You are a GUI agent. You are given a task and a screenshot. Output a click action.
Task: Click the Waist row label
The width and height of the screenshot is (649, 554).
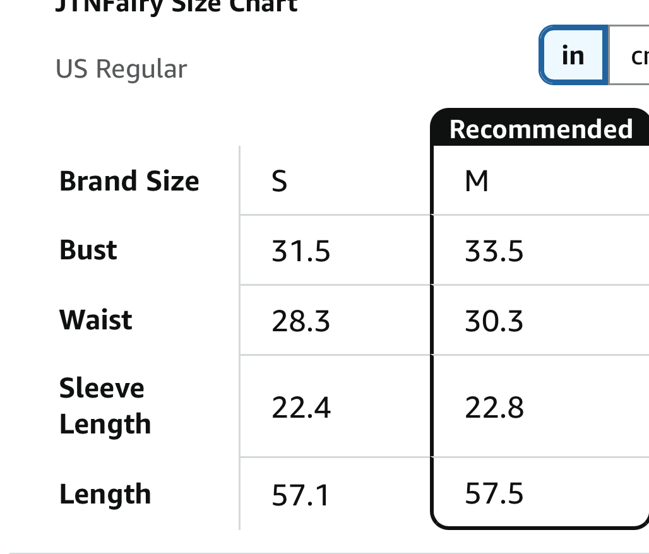click(x=96, y=320)
